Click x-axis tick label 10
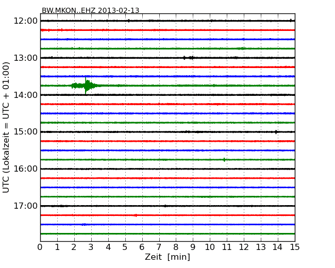 coord(210,247)
